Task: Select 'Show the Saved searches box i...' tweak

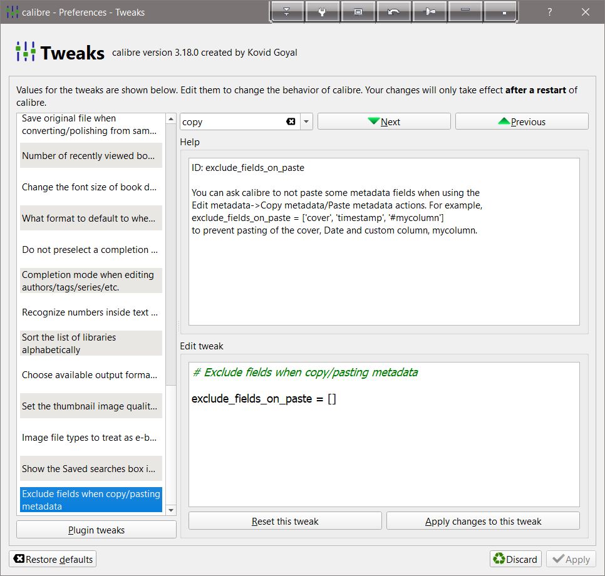Action: click(91, 469)
